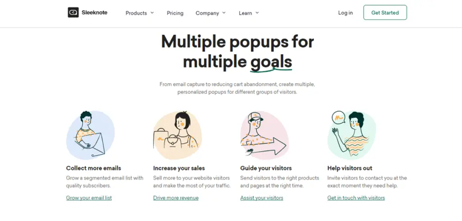Click the 'Assist your visitors' link
This screenshot has width=462, height=221.
click(262, 198)
